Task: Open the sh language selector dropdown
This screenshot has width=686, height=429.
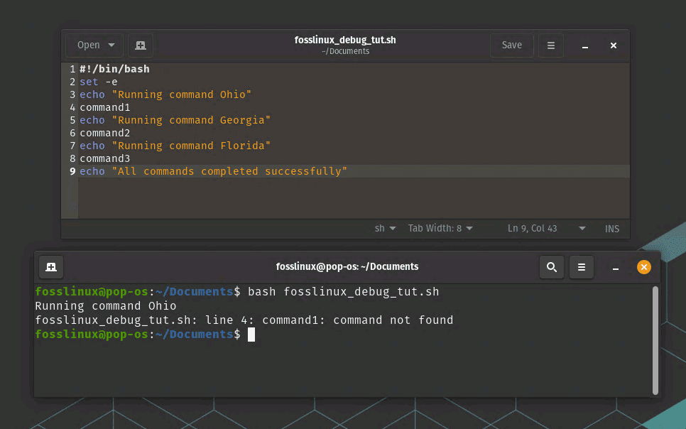Action: (x=385, y=229)
